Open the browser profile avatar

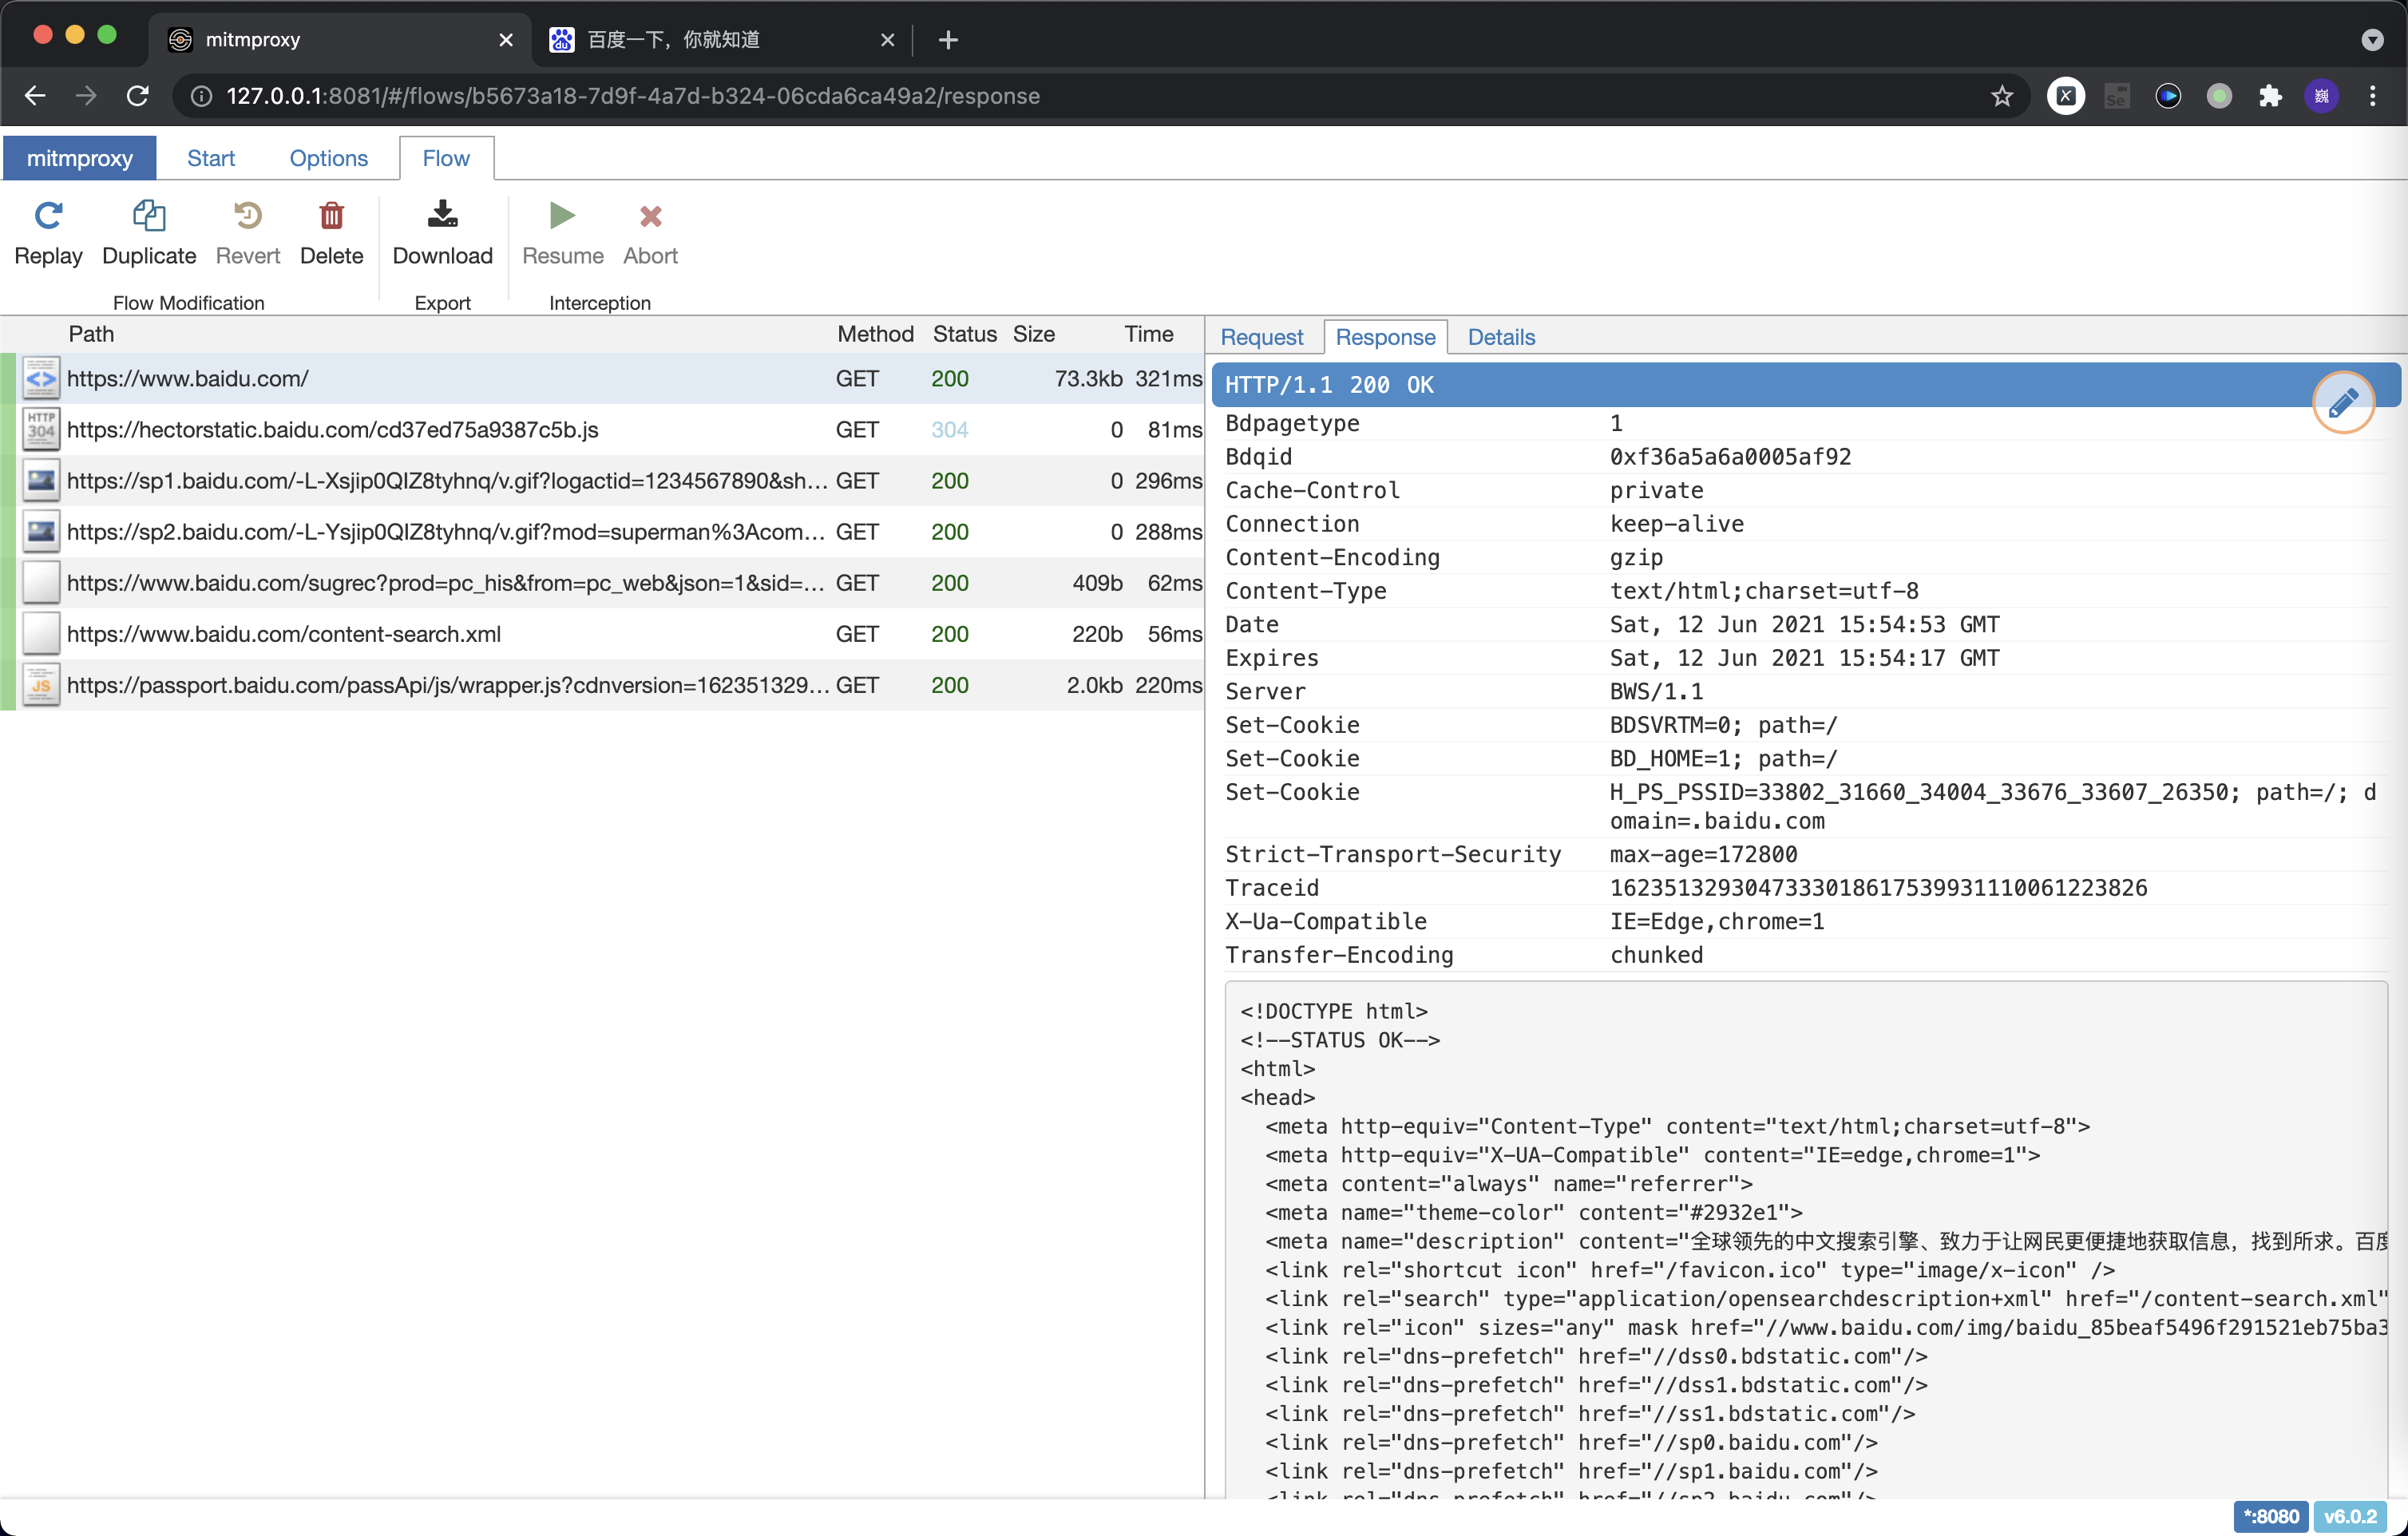click(x=2321, y=96)
